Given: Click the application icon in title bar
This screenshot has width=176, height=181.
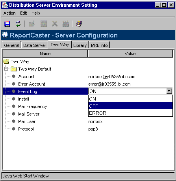Looking at the screenshot, I should click(x=5, y=5).
